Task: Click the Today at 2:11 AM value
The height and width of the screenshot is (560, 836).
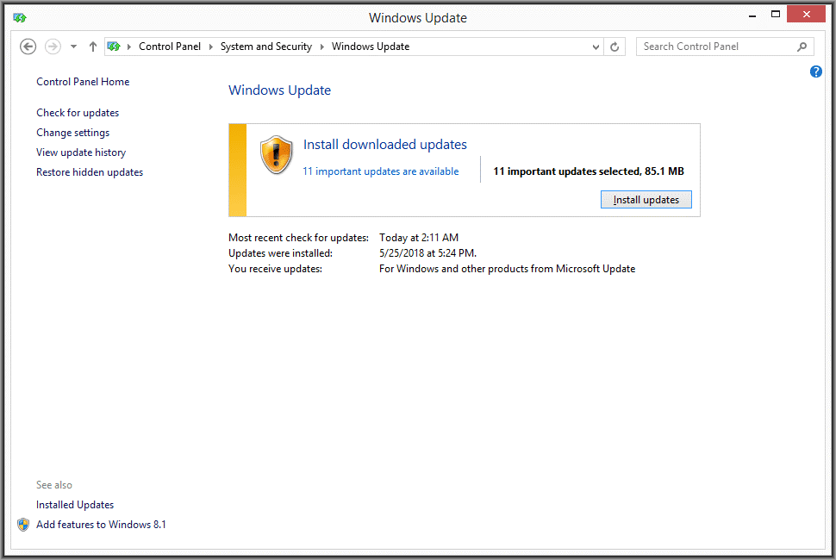Action: point(419,238)
